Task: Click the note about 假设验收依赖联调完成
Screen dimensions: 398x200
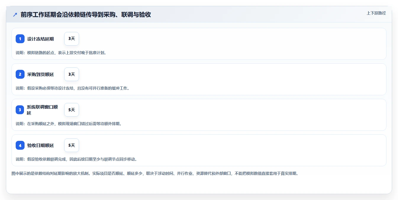Action: 76,159
